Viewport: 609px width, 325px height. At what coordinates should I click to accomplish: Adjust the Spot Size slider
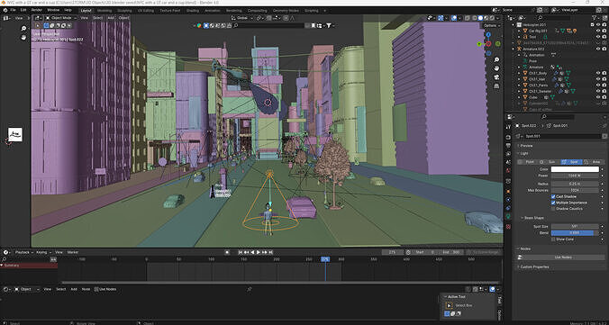click(x=575, y=226)
